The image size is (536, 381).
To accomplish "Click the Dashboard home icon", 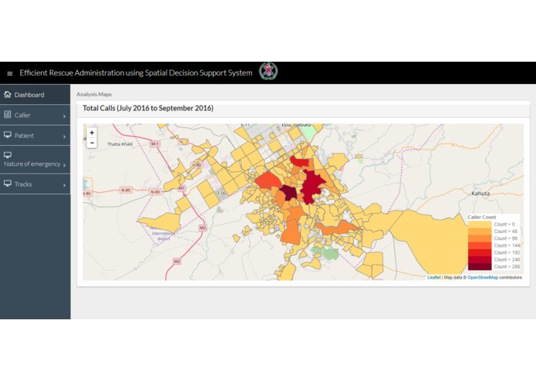I will pos(8,94).
